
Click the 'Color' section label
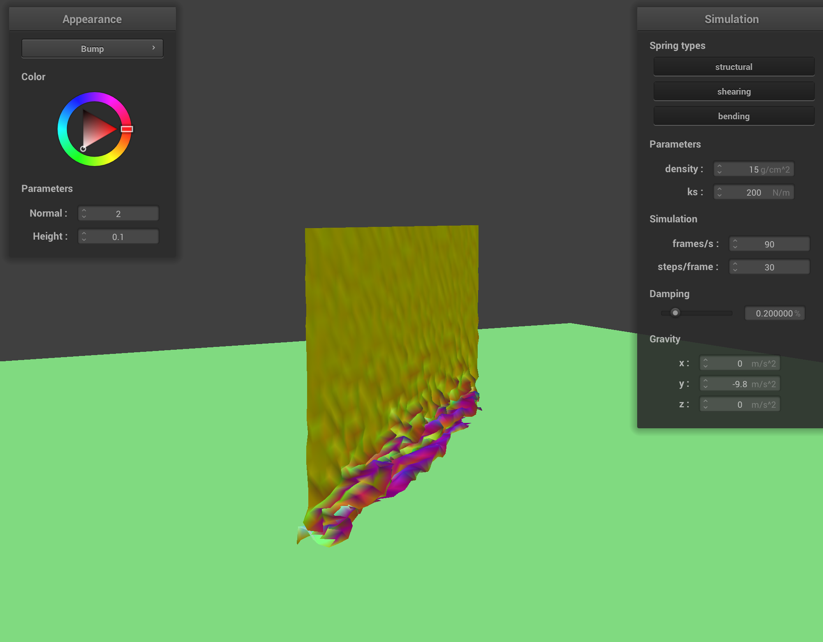click(33, 77)
